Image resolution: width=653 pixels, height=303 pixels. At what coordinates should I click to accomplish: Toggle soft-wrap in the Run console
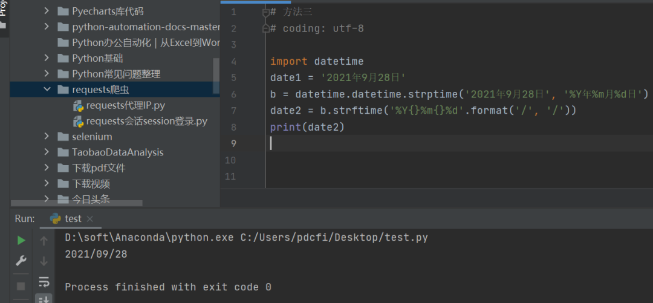(44, 282)
